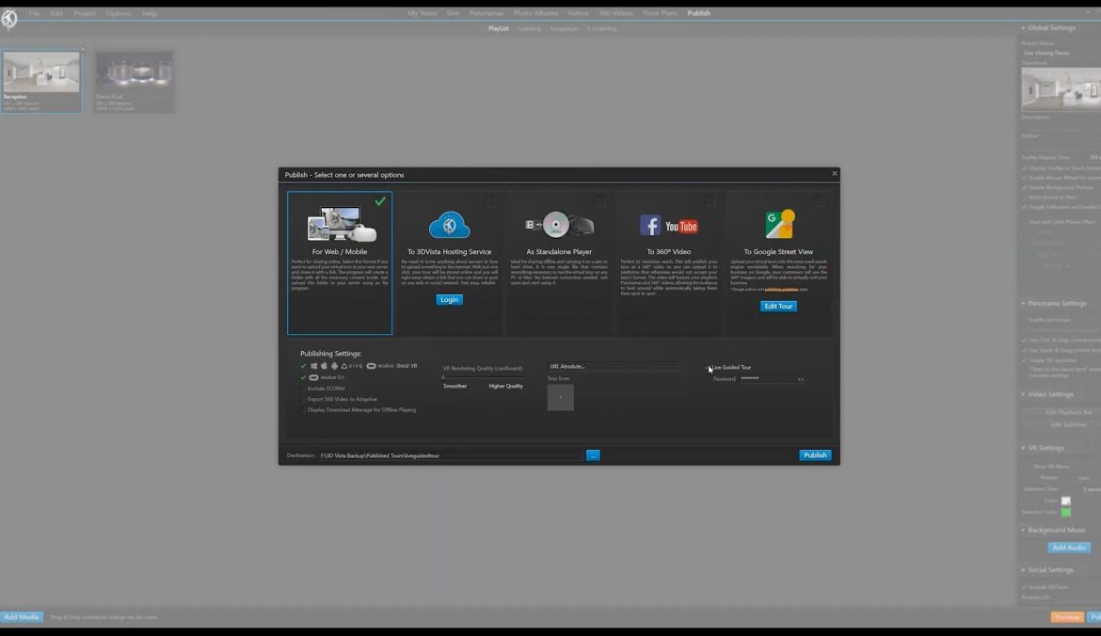Select the As Standalone Player disc icon
1101x636 pixels.
coord(555,224)
